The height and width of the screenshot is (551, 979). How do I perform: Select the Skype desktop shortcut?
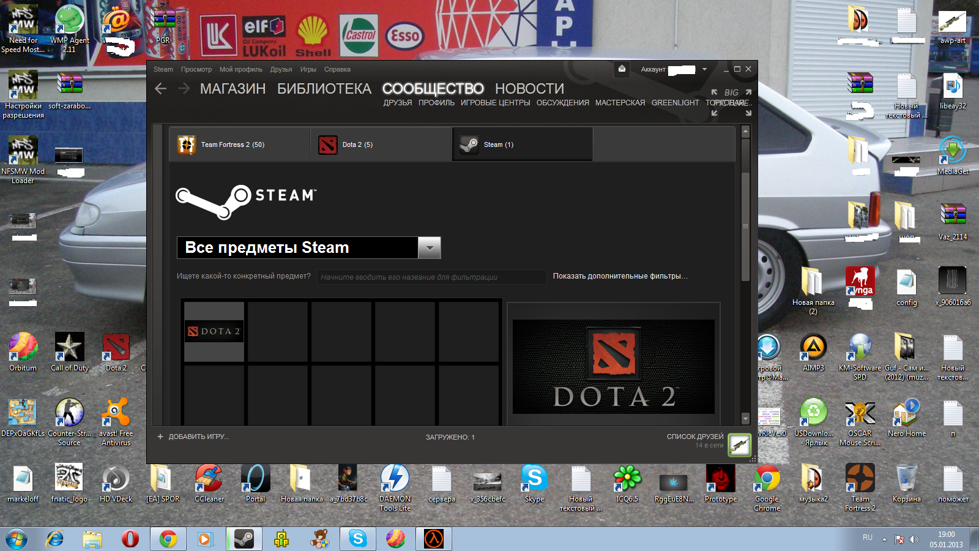point(534,483)
